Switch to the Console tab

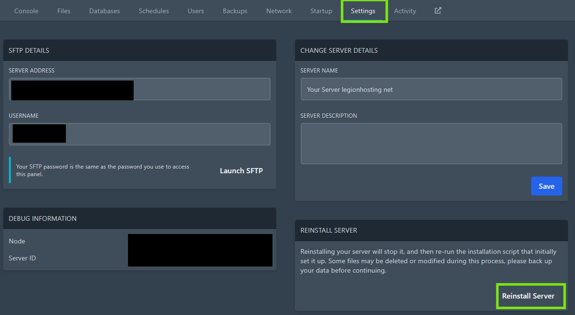coord(26,11)
